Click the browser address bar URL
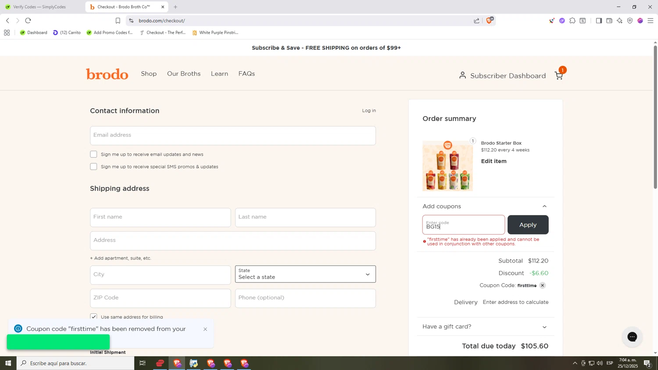 tap(162, 21)
